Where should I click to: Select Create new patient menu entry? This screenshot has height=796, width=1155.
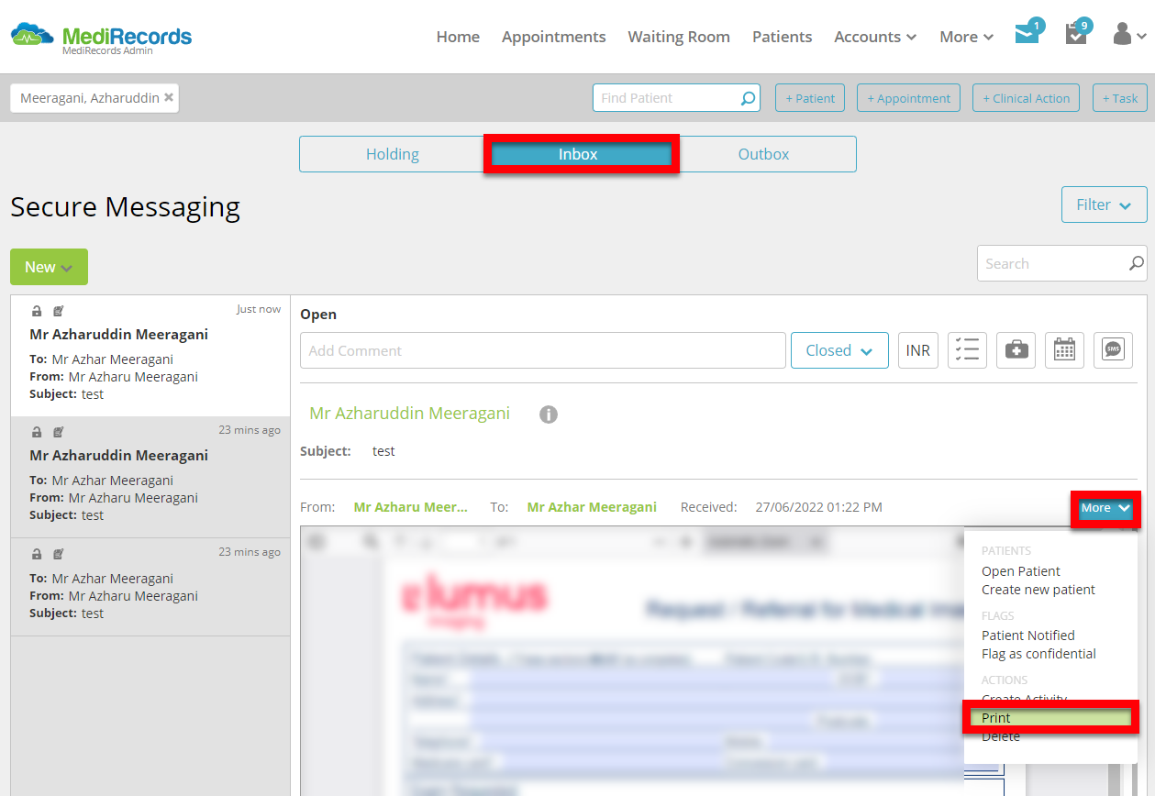coord(1038,590)
